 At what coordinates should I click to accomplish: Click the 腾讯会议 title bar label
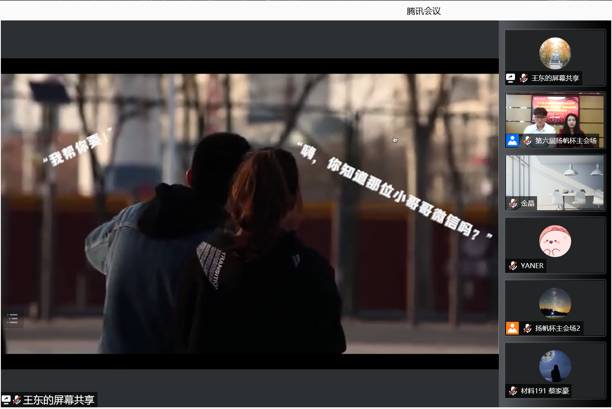click(423, 11)
